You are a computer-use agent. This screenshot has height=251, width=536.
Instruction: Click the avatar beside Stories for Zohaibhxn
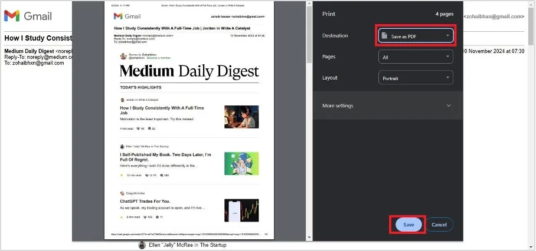[123, 57]
